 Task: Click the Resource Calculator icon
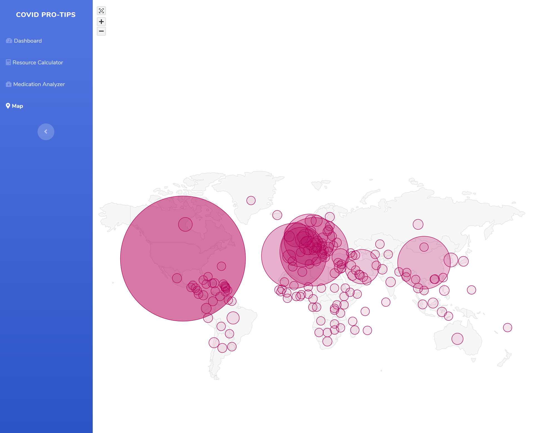pyautogui.click(x=8, y=62)
